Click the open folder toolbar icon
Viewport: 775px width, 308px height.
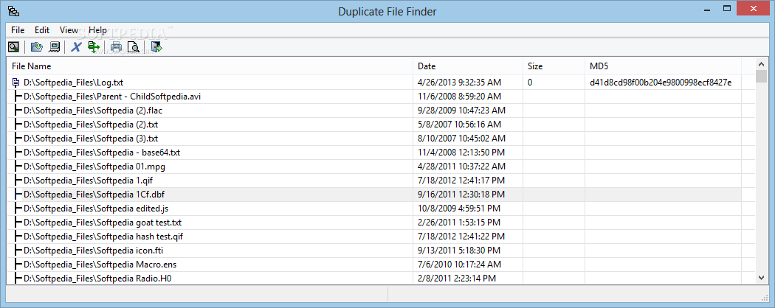[x=37, y=47]
